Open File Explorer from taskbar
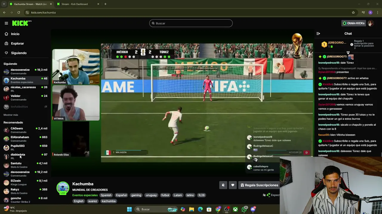The height and width of the screenshot is (214, 382). (192, 209)
